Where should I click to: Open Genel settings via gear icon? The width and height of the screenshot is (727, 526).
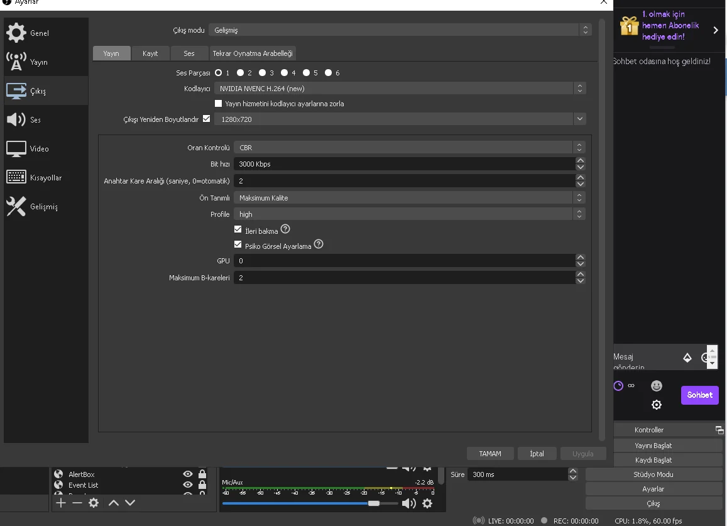click(16, 33)
